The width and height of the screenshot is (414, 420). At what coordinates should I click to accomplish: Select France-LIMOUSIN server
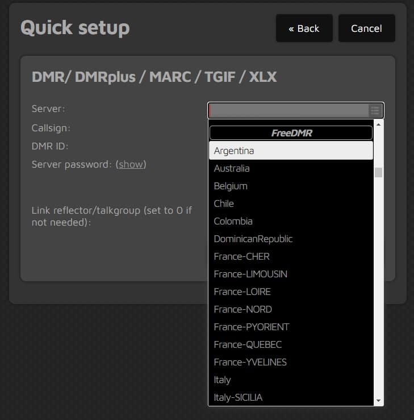point(291,275)
